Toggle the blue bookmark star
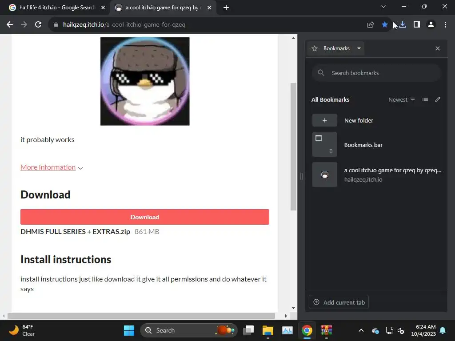Screen dimensions: 455x341 (384, 25)
